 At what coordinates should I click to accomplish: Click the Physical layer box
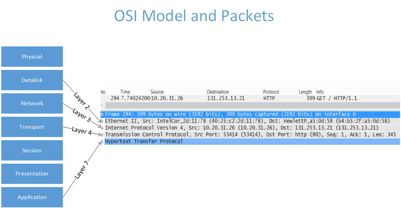pos(32,56)
